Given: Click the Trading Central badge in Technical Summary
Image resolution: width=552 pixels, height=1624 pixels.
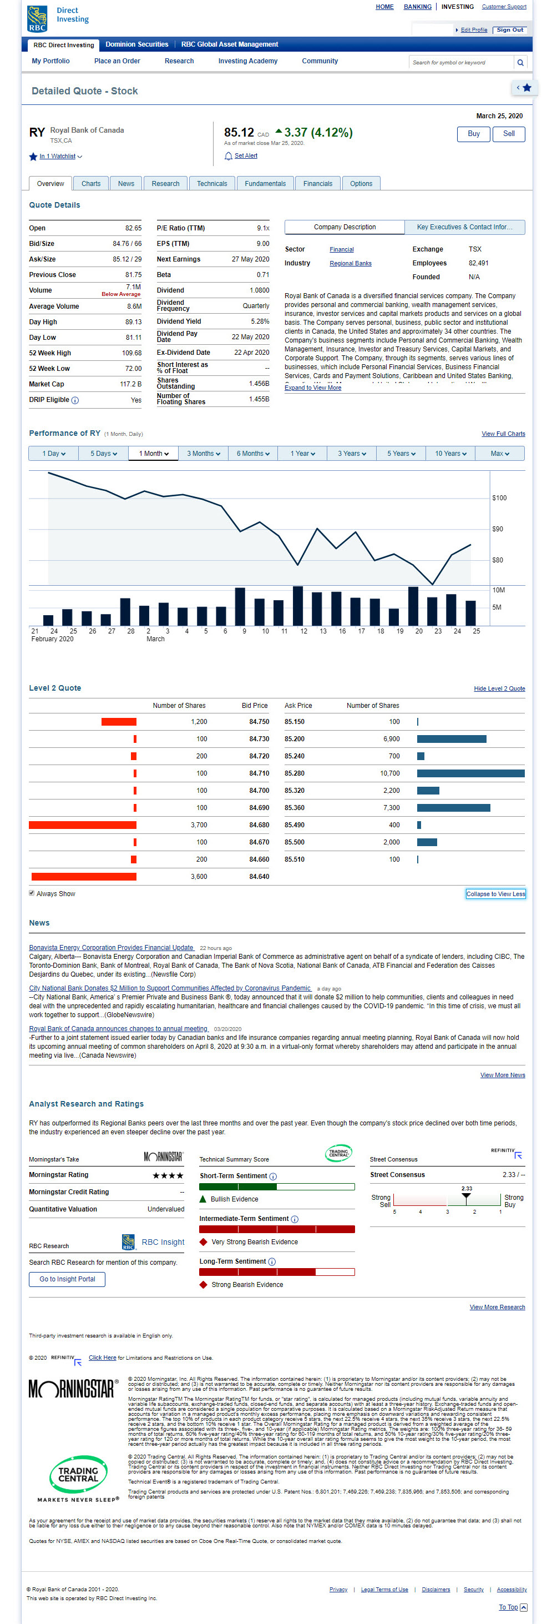Looking at the screenshot, I should tap(338, 1153).
